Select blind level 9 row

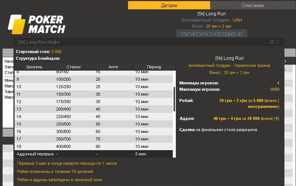93,79
